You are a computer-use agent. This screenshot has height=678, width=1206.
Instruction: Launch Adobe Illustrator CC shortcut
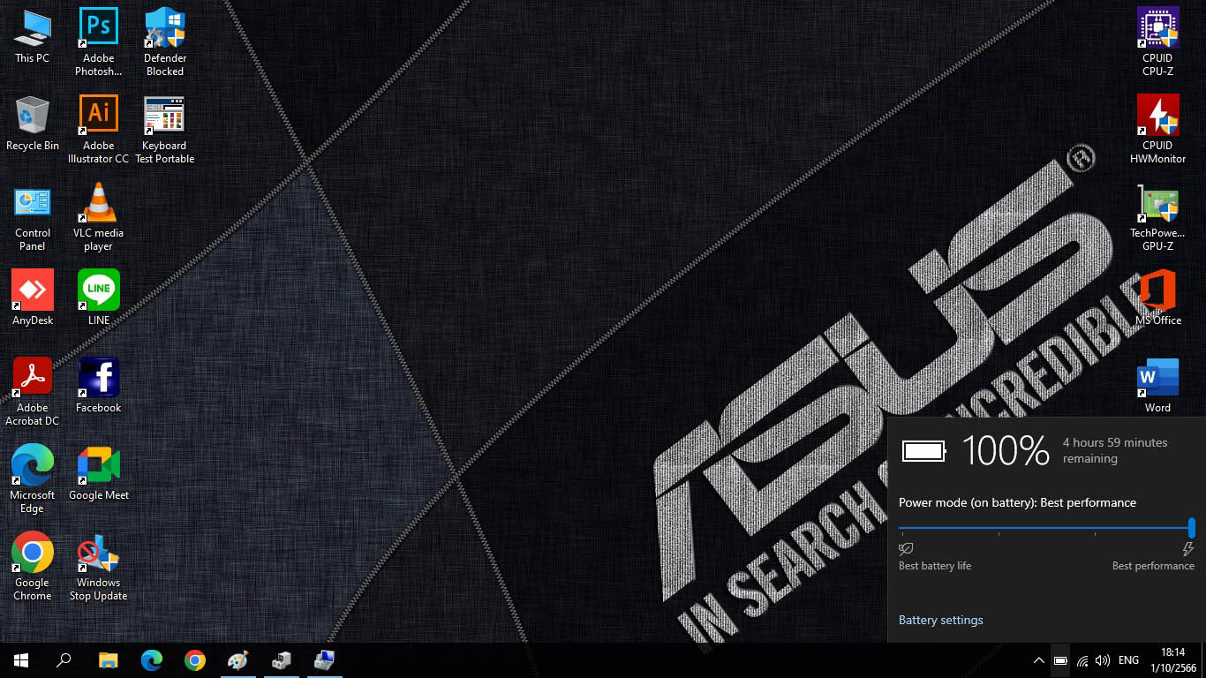pos(99,129)
